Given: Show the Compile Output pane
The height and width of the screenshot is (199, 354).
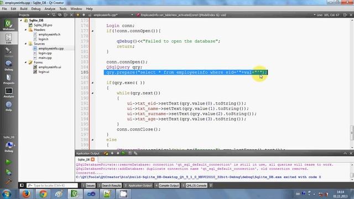Looking at the screenshot, I should tap(167, 186).
